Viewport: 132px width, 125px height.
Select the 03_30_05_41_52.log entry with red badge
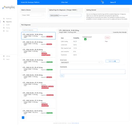tap(38, 43)
